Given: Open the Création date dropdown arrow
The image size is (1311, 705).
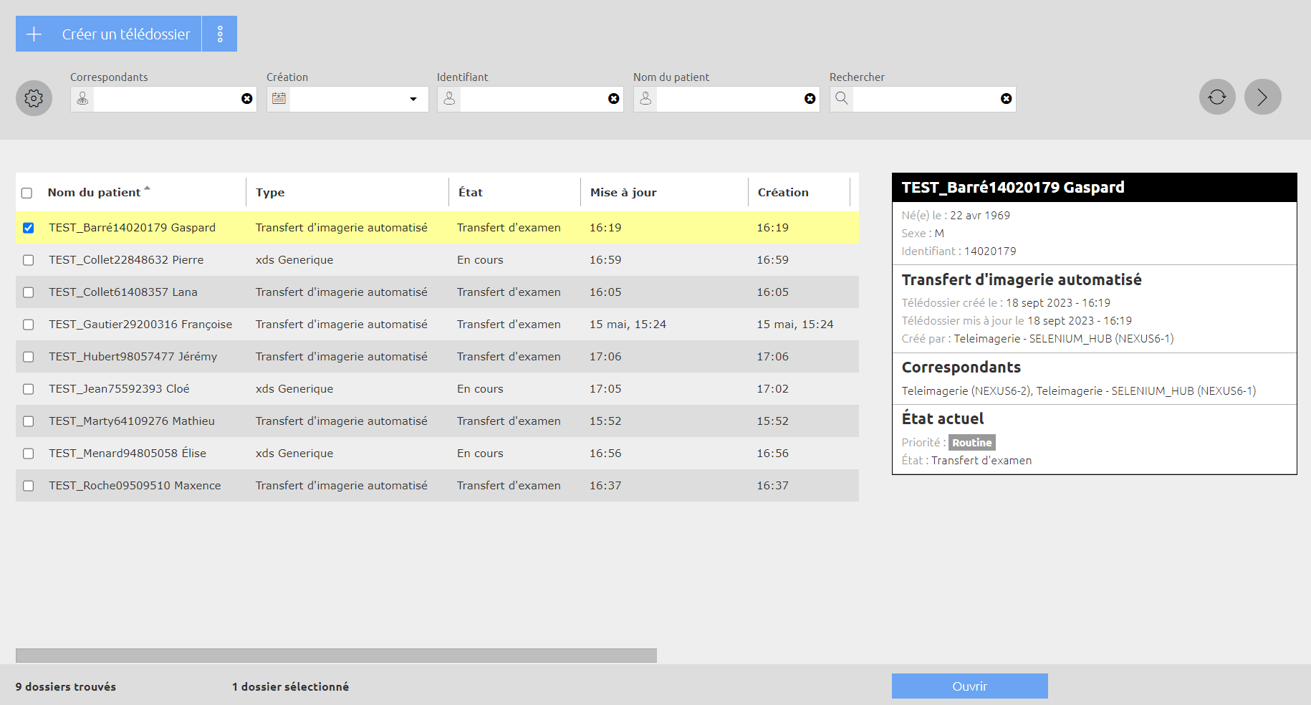Looking at the screenshot, I should tap(413, 99).
